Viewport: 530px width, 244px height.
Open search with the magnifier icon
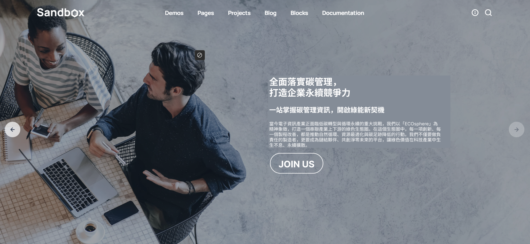(488, 13)
